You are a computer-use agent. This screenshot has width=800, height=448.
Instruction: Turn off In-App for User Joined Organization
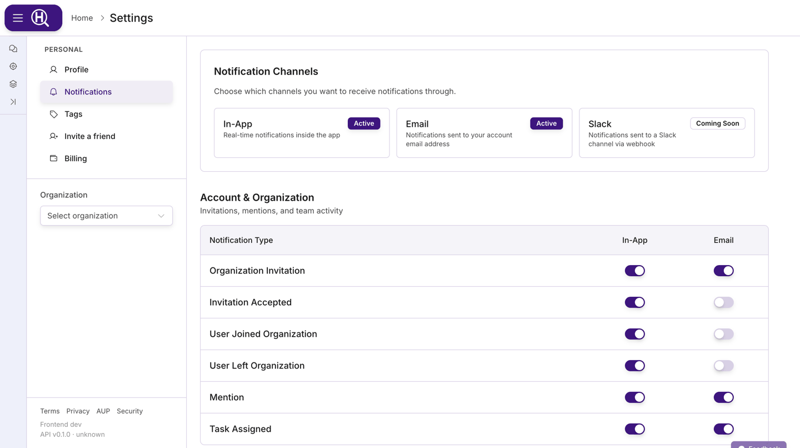(635, 334)
